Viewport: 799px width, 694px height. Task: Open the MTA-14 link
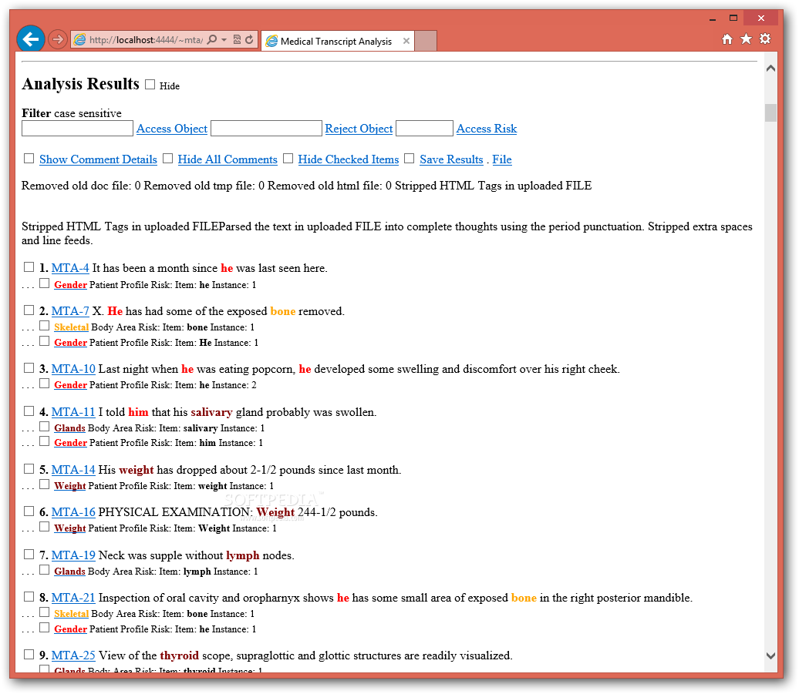pos(73,470)
